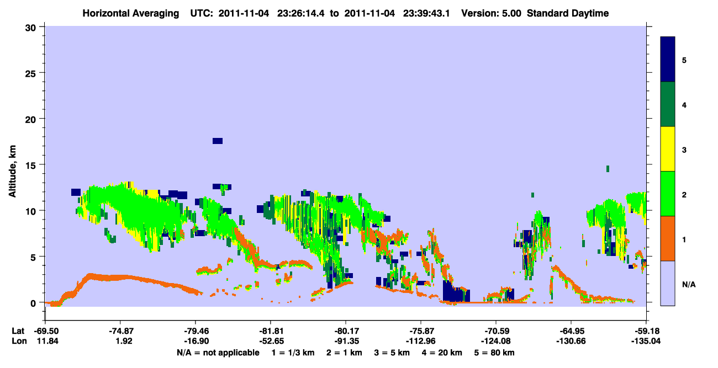The height and width of the screenshot is (368, 718).
Task: Click the 'N/A = not applicable' legend text
Action: tap(218, 353)
